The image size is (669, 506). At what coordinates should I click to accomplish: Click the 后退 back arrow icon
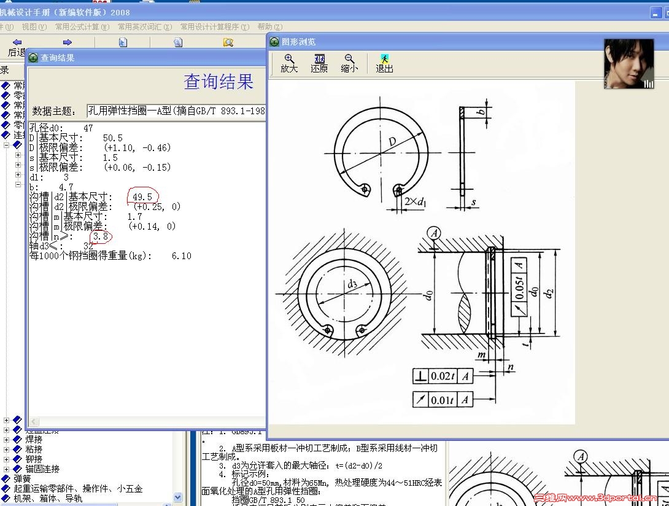(x=17, y=42)
